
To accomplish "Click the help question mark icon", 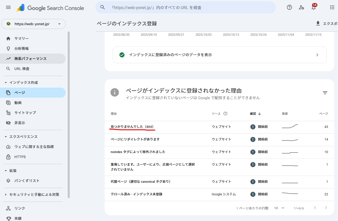I will 289,8.
